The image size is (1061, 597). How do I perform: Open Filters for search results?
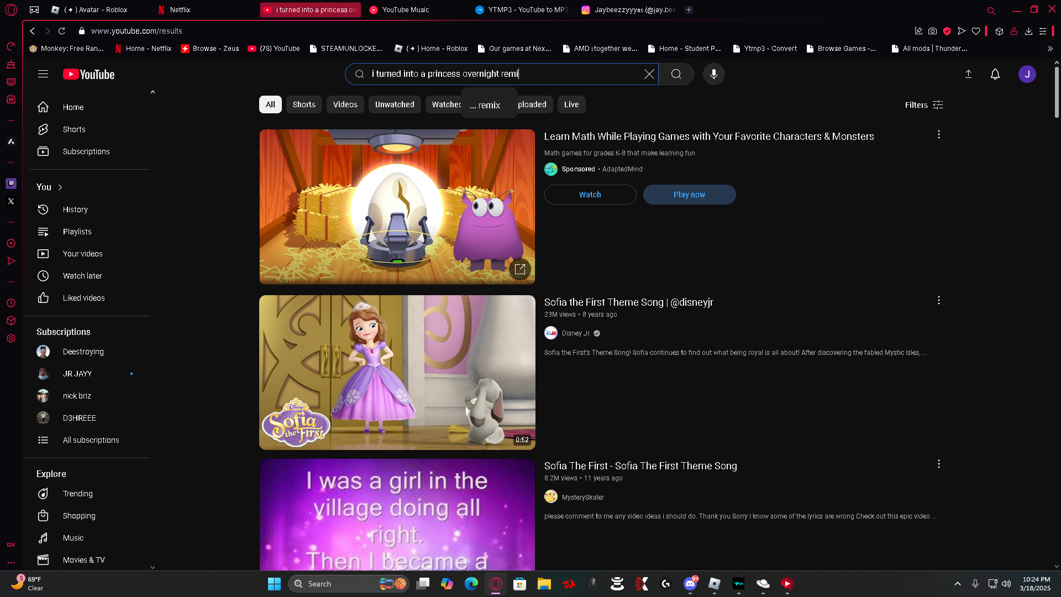pyautogui.click(x=923, y=104)
